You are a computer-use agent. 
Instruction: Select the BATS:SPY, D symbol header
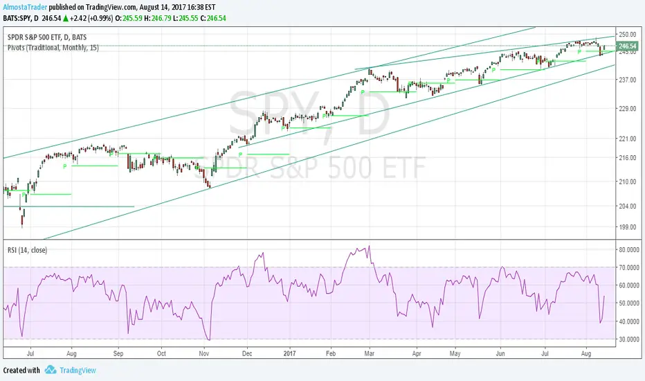tap(21, 18)
